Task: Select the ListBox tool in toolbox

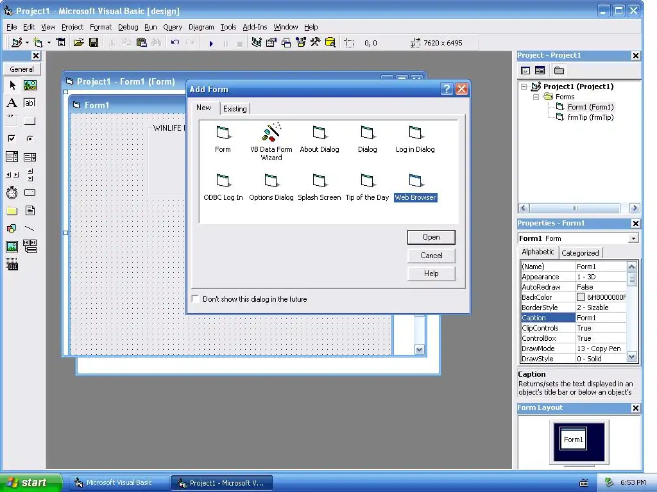Action: (x=30, y=157)
